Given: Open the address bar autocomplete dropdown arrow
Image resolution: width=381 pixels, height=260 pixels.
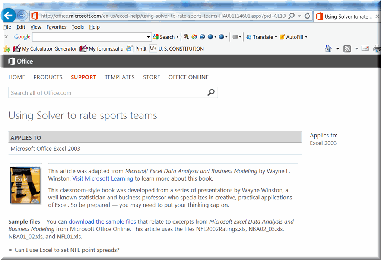Looking at the screenshot, I should [299, 16].
